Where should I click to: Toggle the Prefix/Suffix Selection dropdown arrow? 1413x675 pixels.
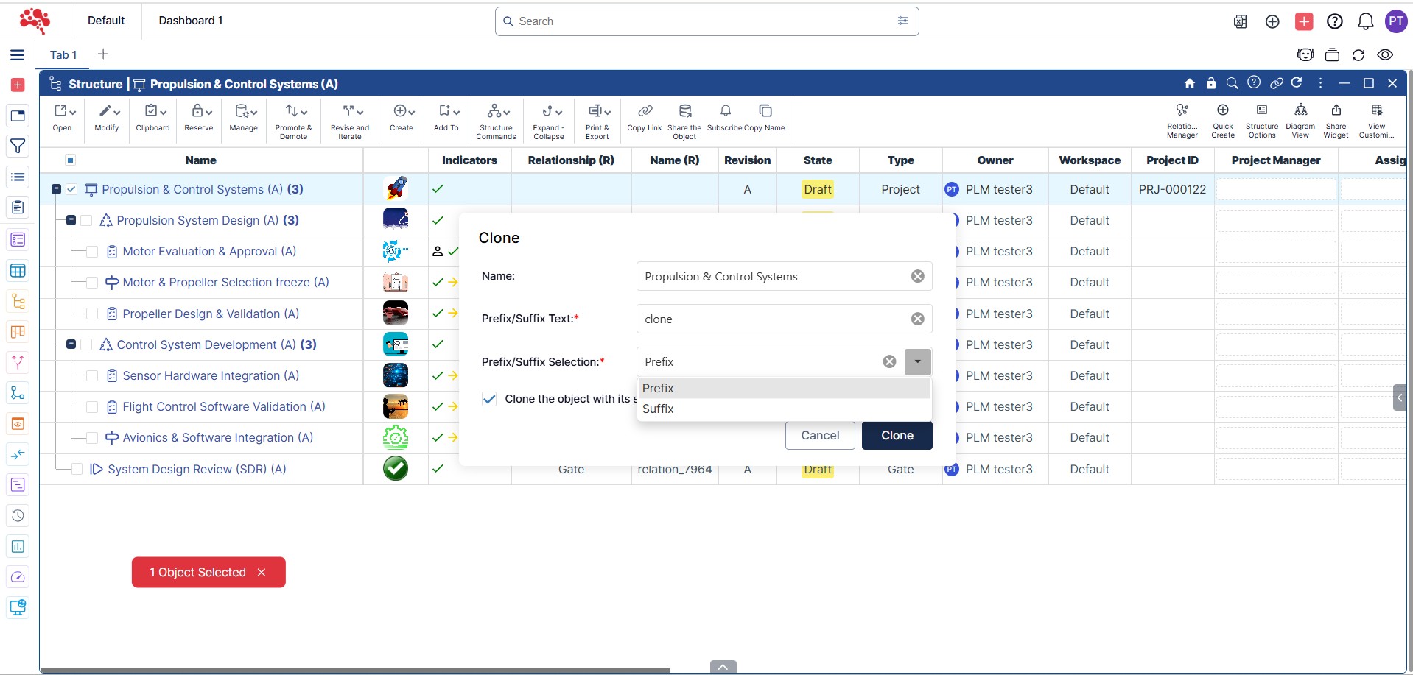pyautogui.click(x=917, y=362)
